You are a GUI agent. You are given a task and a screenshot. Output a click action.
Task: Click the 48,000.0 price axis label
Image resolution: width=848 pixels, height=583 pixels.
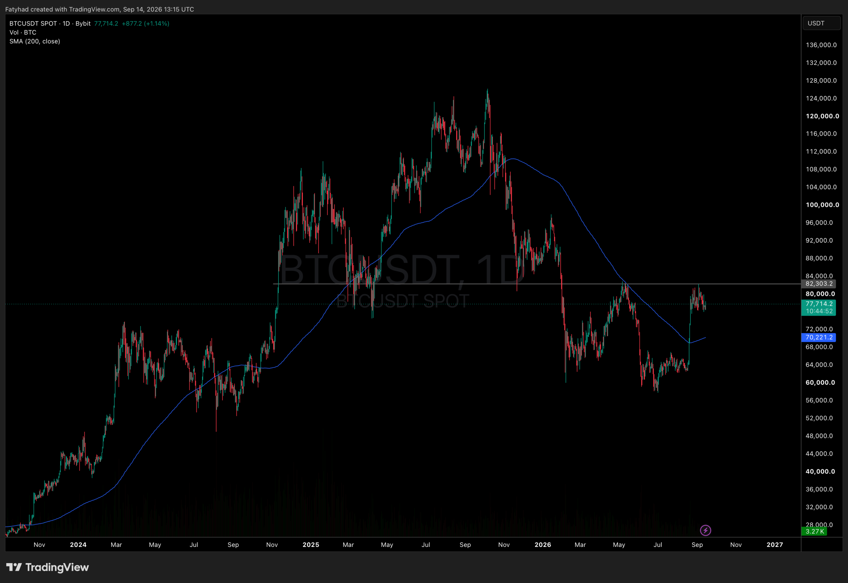[x=819, y=436]
